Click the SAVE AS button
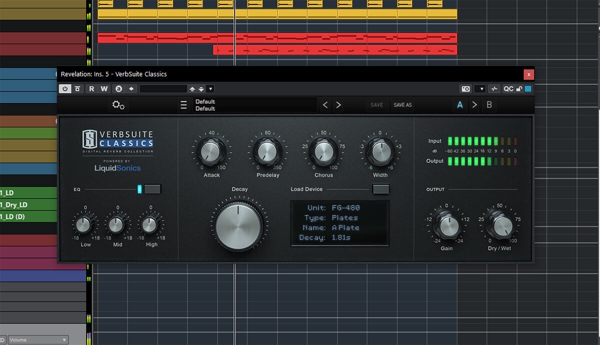 coord(402,105)
